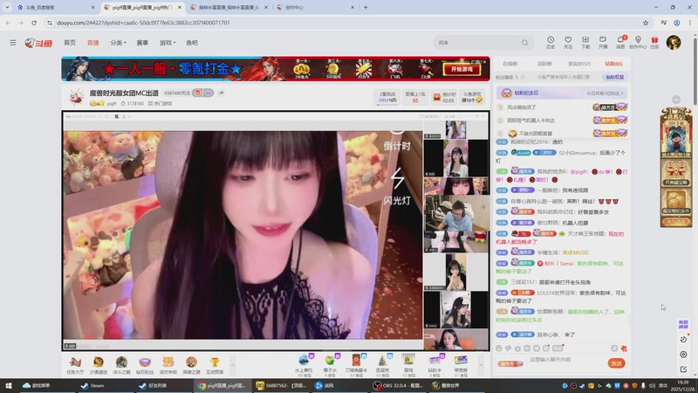Click the 倒计时 02:05 red packet
The image size is (698, 393).
[444, 97]
